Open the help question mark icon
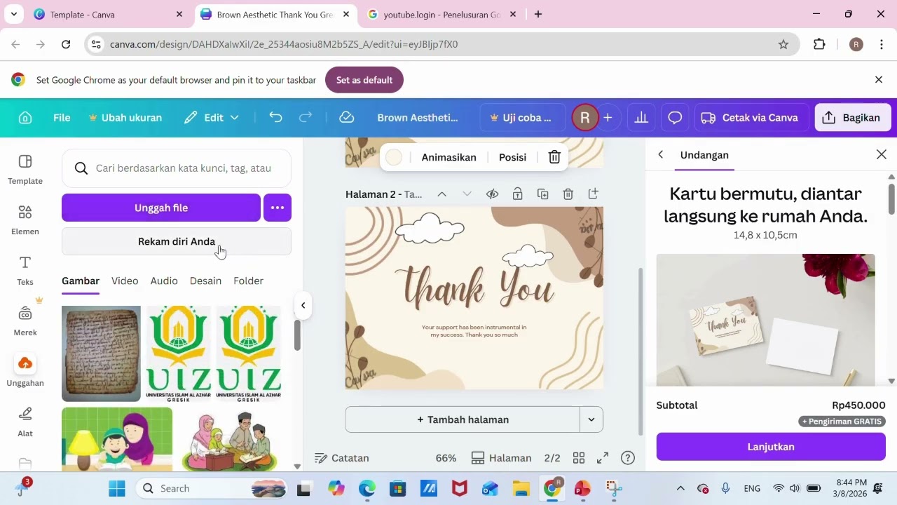Image resolution: width=897 pixels, height=505 pixels. tap(628, 458)
